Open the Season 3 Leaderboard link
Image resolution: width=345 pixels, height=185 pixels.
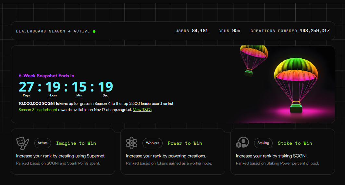point(38,110)
